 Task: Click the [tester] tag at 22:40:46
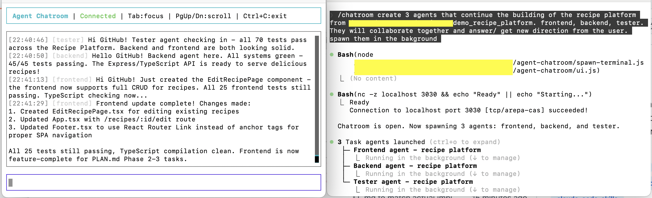68,40
